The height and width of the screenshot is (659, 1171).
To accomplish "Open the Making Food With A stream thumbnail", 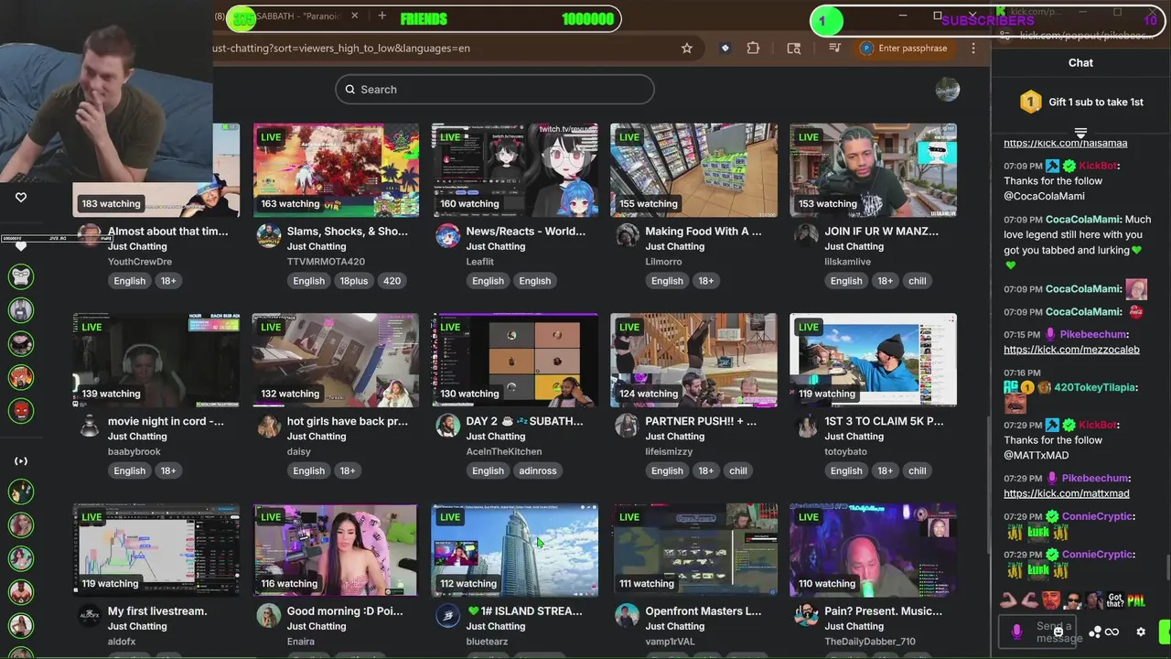I will 693,170.
